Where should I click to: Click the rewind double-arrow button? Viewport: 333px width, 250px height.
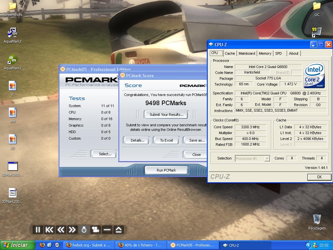click(61, 230)
